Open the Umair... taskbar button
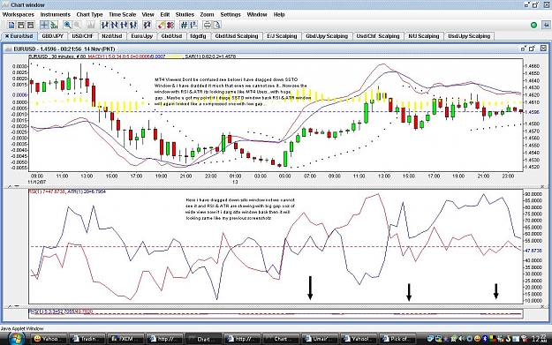Viewport: 552px width, 345px height. 321,339
